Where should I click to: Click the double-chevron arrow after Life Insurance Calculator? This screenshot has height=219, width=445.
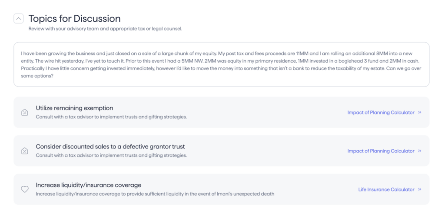click(420, 189)
